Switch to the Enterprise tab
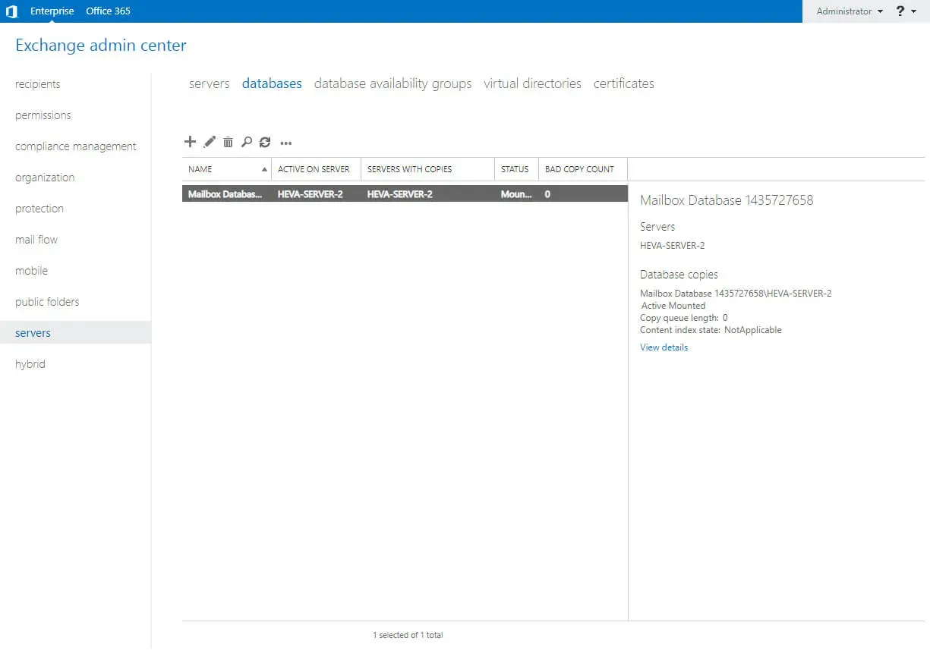This screenshot has width=930, height=660. 52,11
